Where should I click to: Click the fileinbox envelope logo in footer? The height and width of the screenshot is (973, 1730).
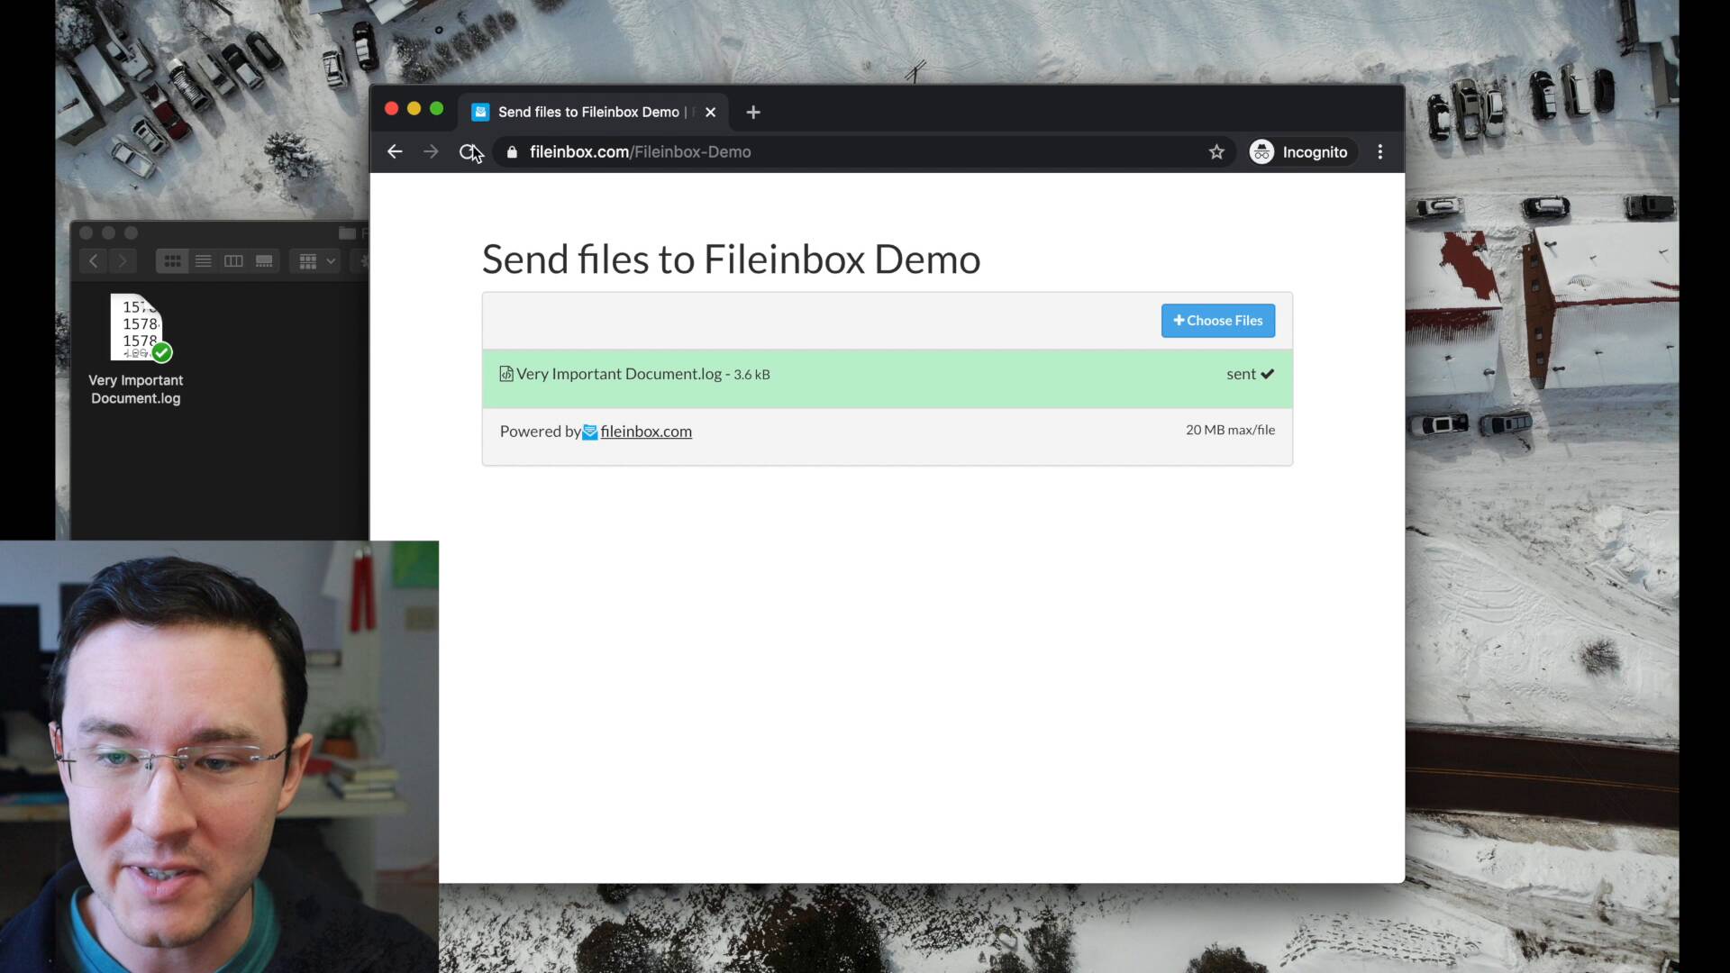pos(590,432)
